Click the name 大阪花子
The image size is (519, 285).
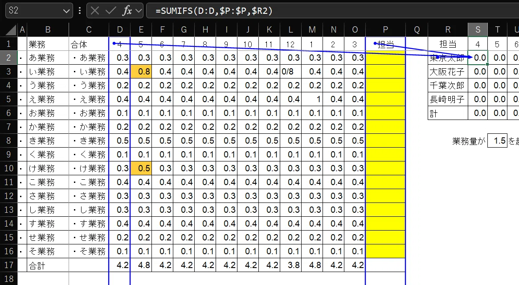447,71
